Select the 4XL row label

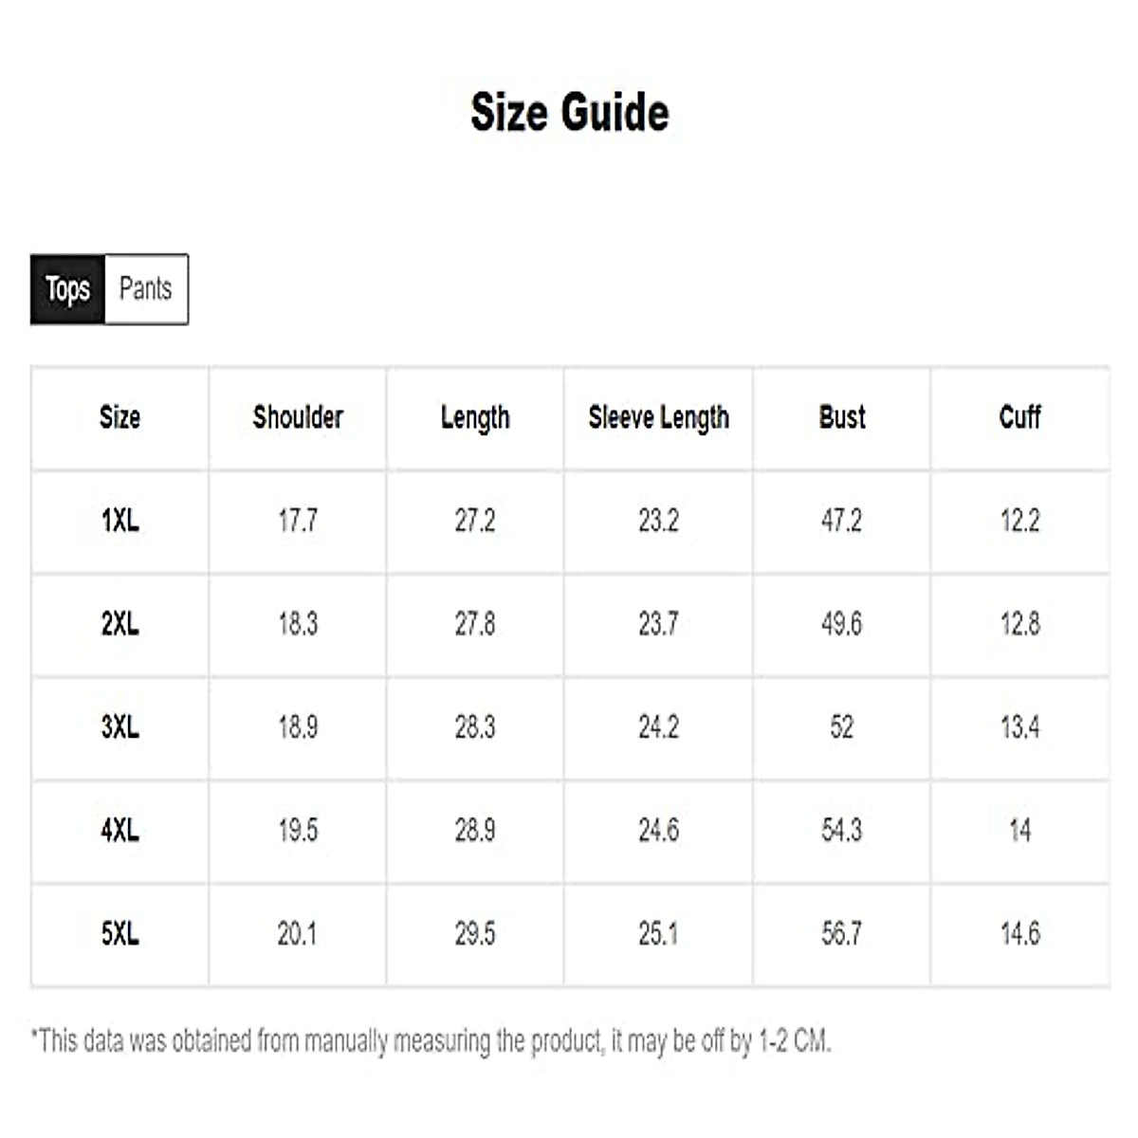click(x=119, y=831)
